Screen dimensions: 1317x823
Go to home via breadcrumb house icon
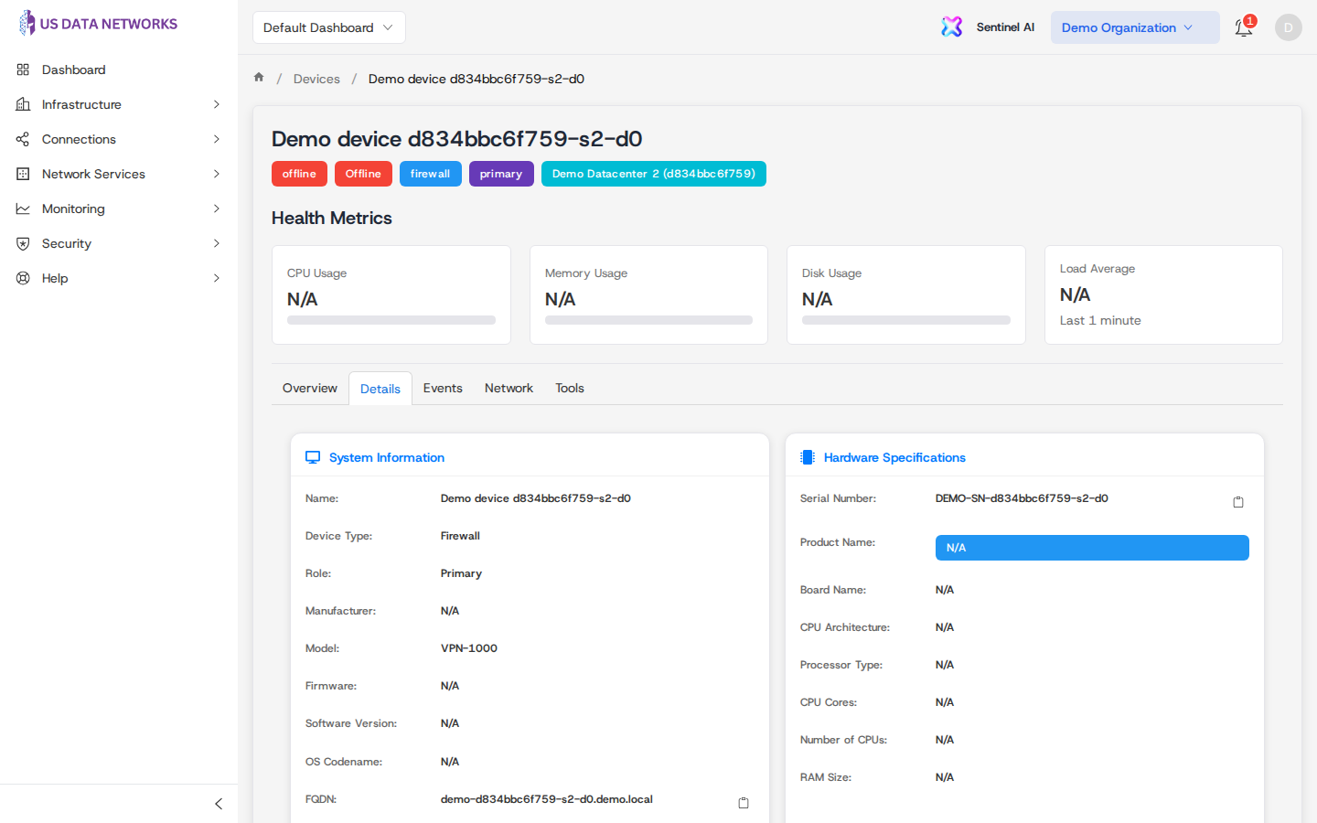point(259,78)
